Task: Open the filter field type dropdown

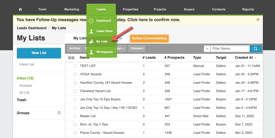Action: click(x=207, y=49)
